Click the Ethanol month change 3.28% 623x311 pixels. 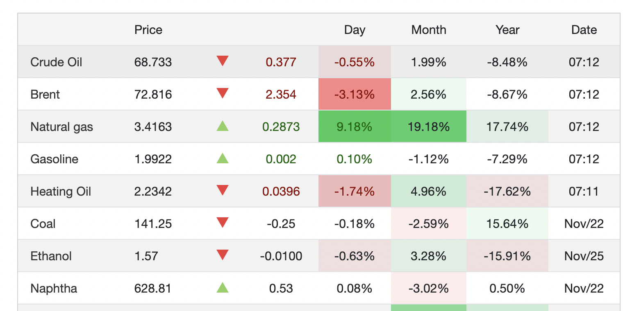pos(429,256)
